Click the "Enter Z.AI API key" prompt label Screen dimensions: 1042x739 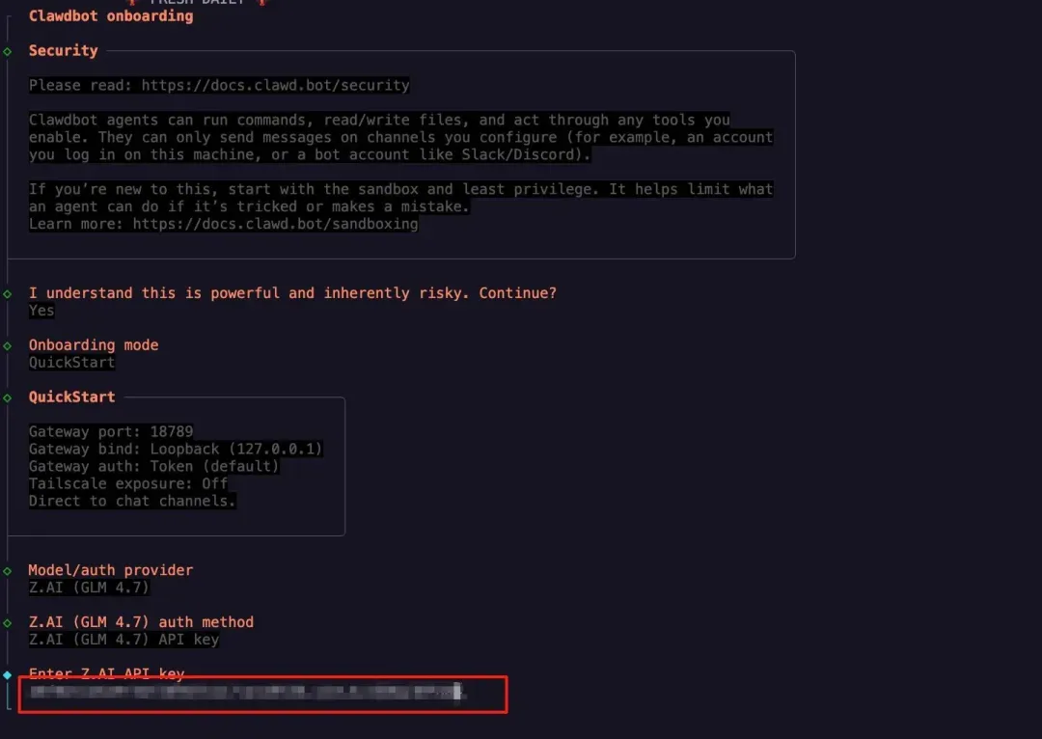click(x=106, y=674)
